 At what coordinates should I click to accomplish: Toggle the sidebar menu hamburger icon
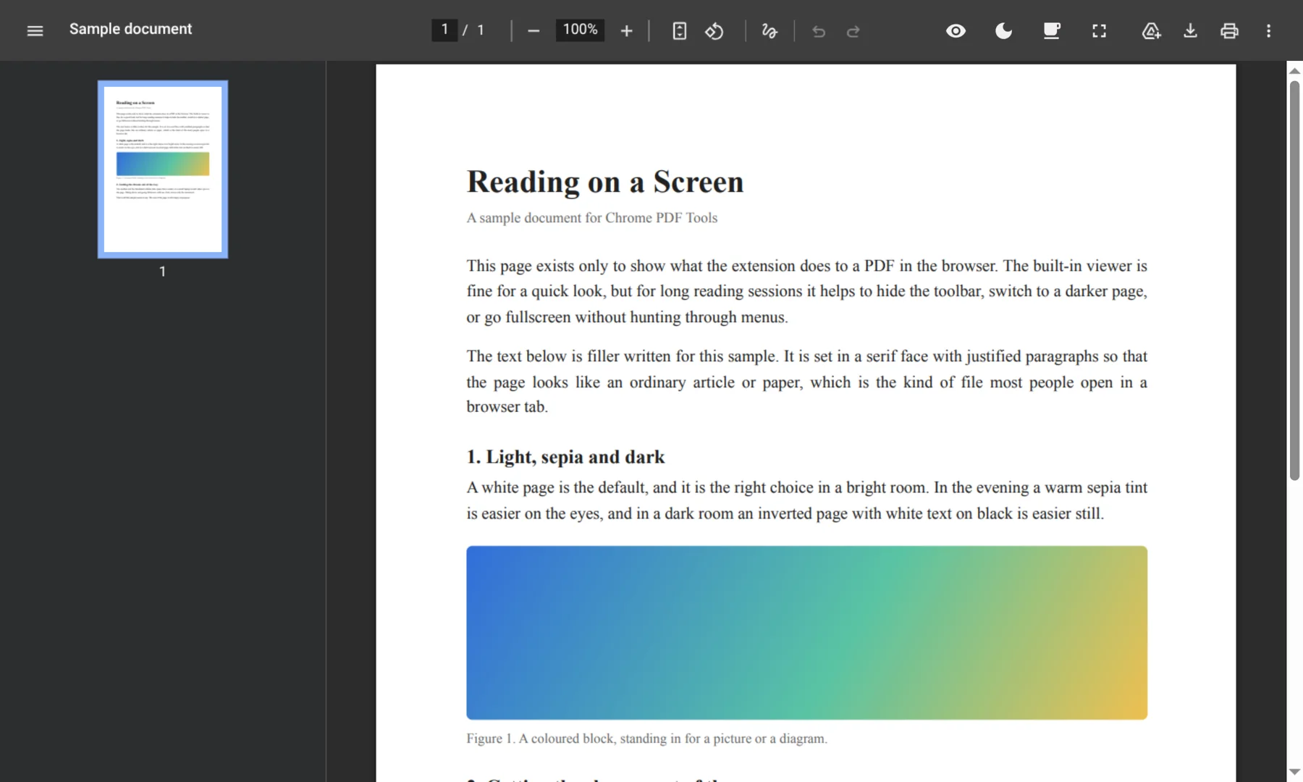click(35, 30)
